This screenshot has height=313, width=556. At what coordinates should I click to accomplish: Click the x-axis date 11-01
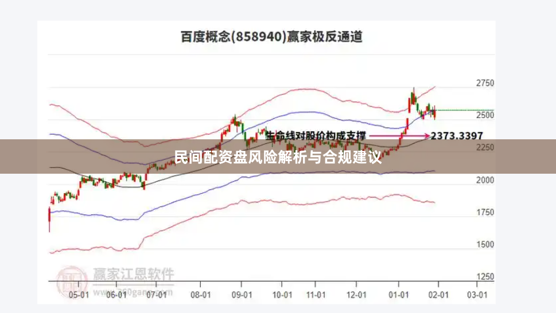click(316, 295)
